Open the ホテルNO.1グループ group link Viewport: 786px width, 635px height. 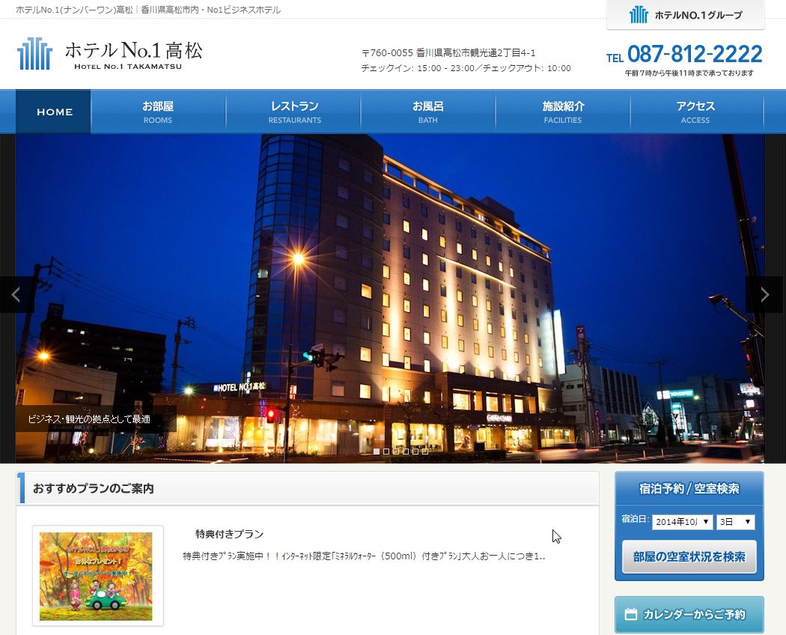(x=685, y=15)
